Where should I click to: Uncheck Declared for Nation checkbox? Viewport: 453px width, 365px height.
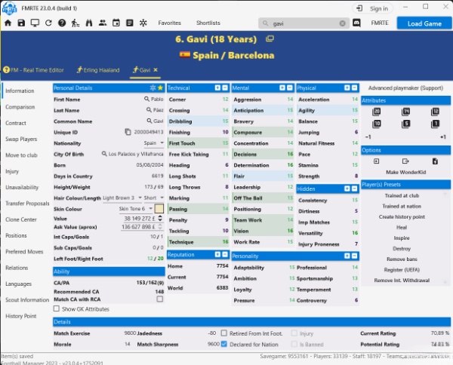pos(224,344)
